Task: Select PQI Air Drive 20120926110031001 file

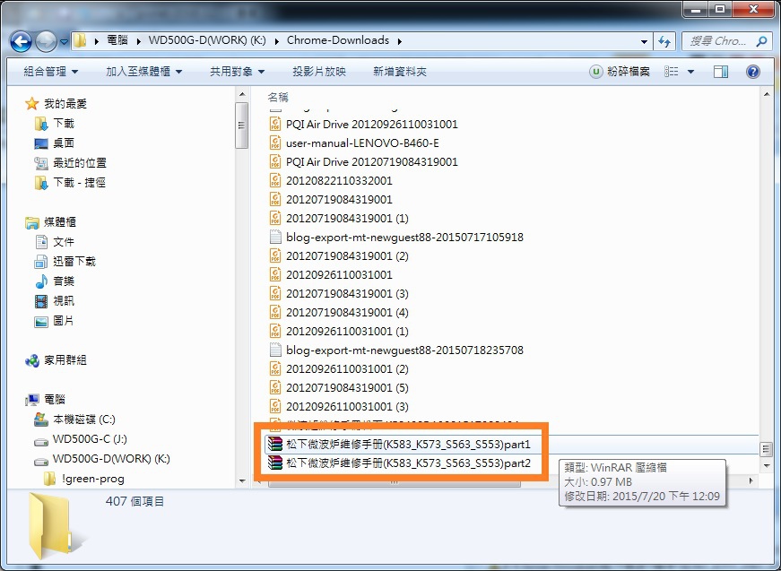Action: click(x=371, y=124)
